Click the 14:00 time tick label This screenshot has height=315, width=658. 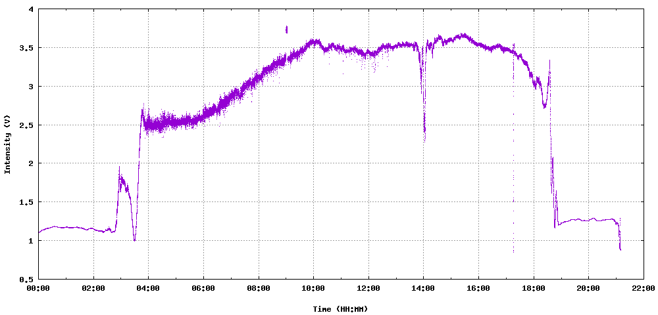[x=423, y=288]
